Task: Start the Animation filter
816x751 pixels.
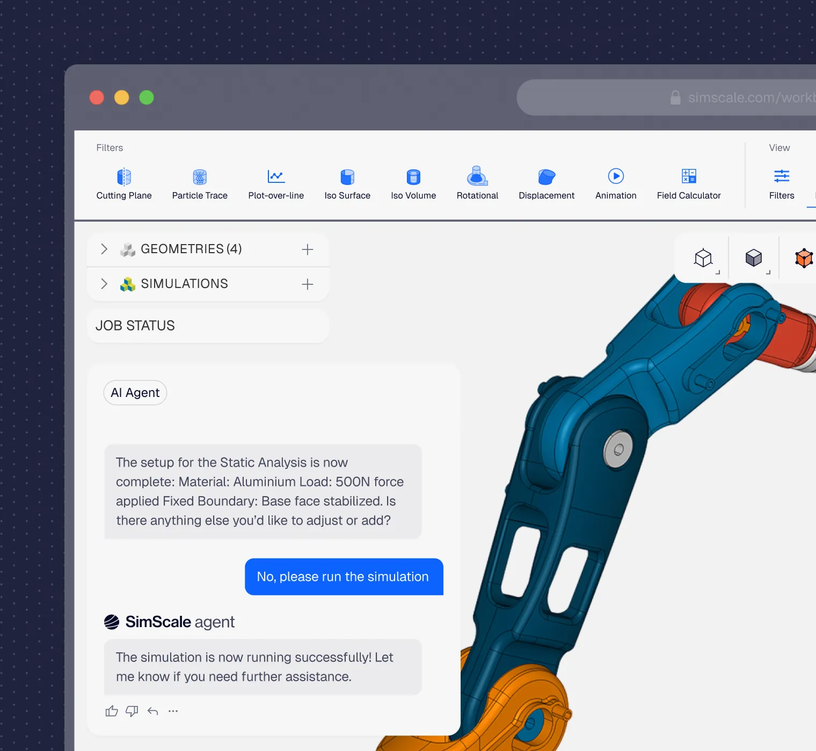Action: pos(616,184)
